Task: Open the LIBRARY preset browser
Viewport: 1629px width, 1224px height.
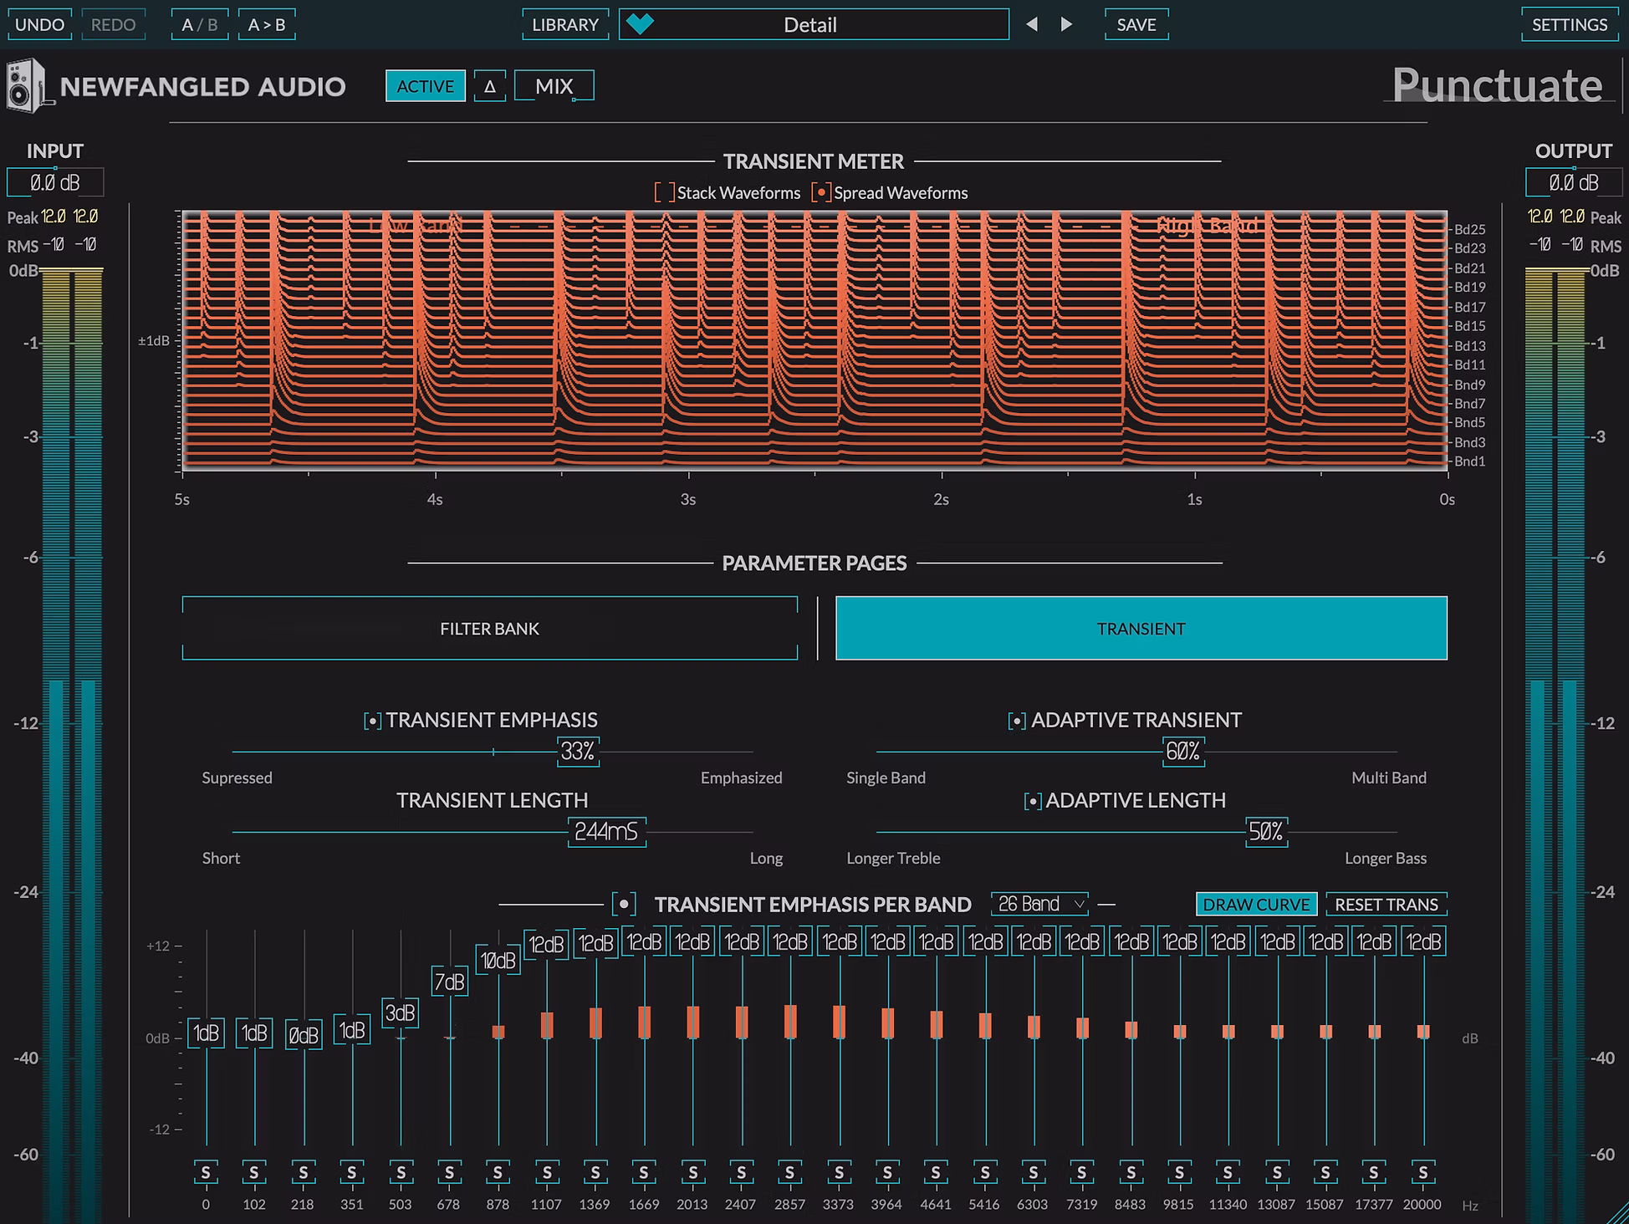Action: point(565,24)
